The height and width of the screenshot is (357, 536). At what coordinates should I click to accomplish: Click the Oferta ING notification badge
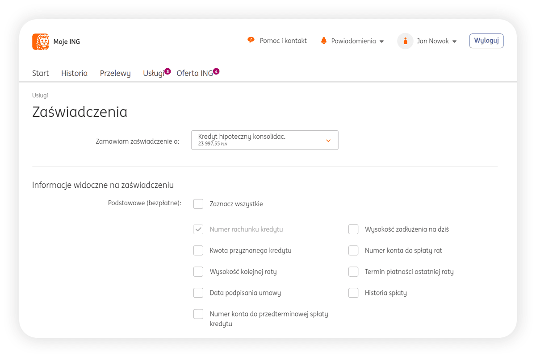216,71
